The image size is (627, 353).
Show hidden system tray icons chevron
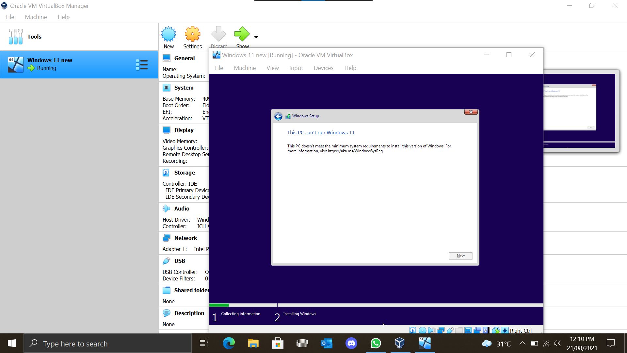tap(522, 343)
